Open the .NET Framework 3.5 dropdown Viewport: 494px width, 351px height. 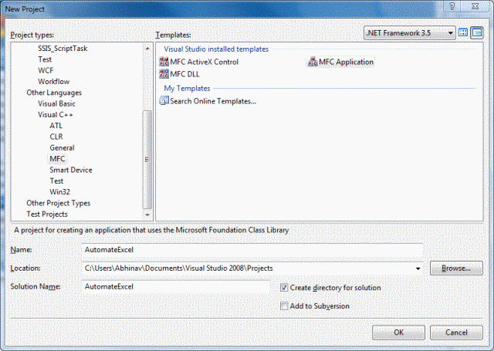coord(410,32)
